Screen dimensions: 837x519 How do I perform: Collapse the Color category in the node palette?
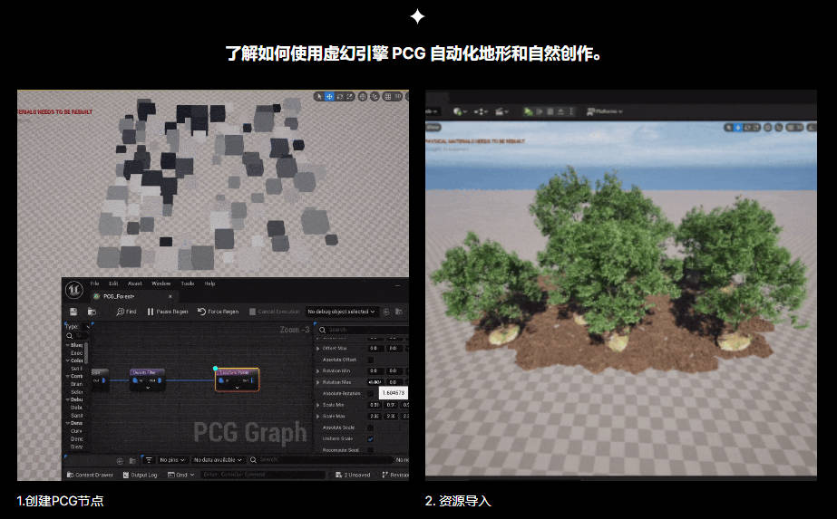[68, 360]
